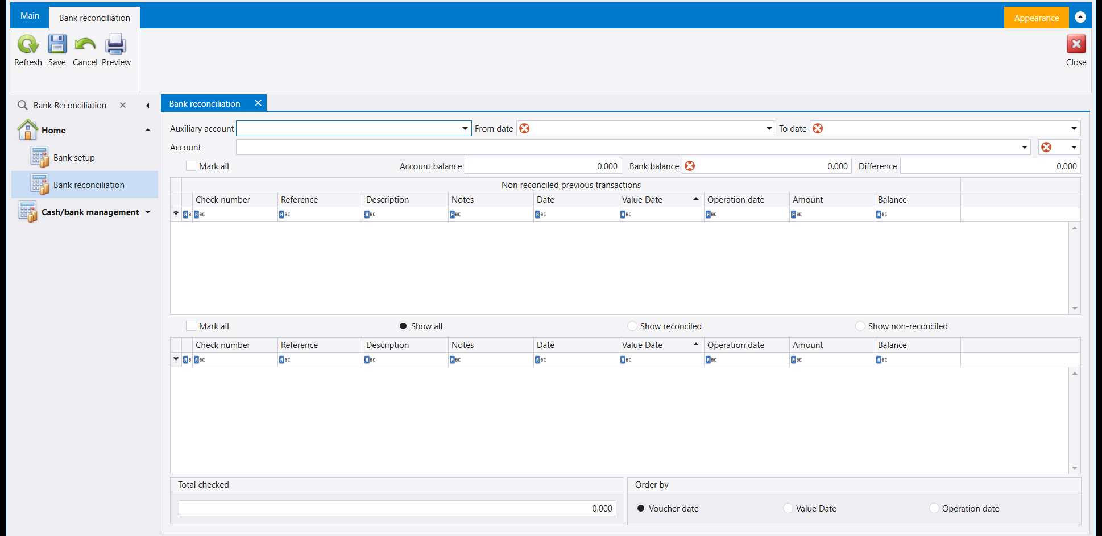The height and width of the screenshot is (536, 1102).
Task: Click the From date error icon
Action: click(x=524, y=128)
